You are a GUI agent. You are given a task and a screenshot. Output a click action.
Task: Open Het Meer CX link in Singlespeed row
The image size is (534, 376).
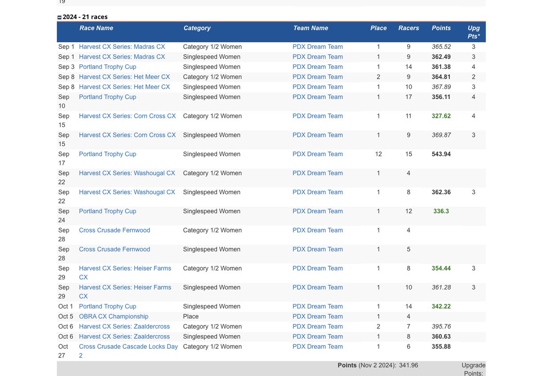[125, 87]
